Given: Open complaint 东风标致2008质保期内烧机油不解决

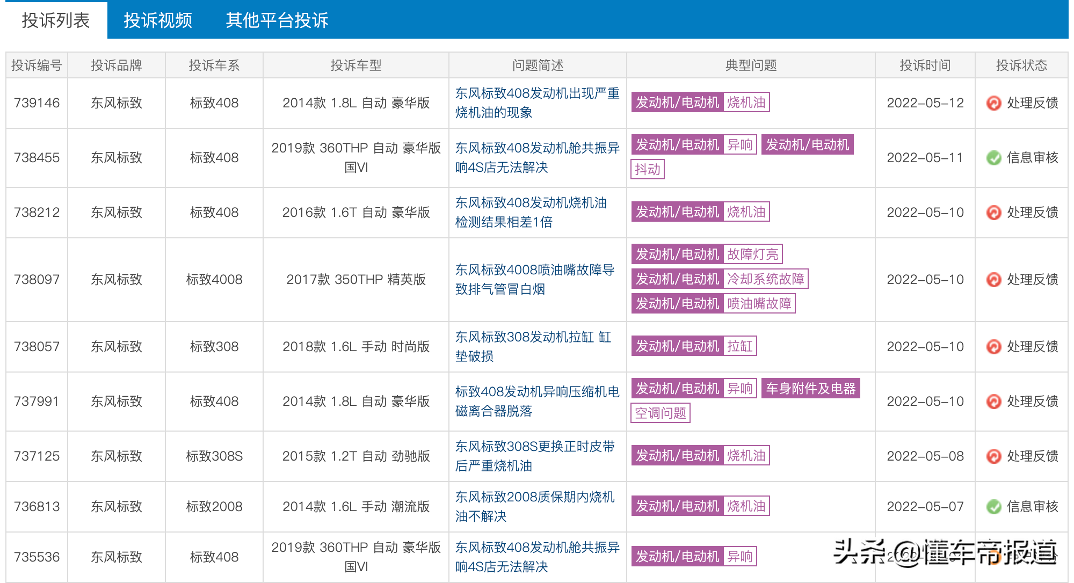Looking at the screenshot, I should point(535,507).
